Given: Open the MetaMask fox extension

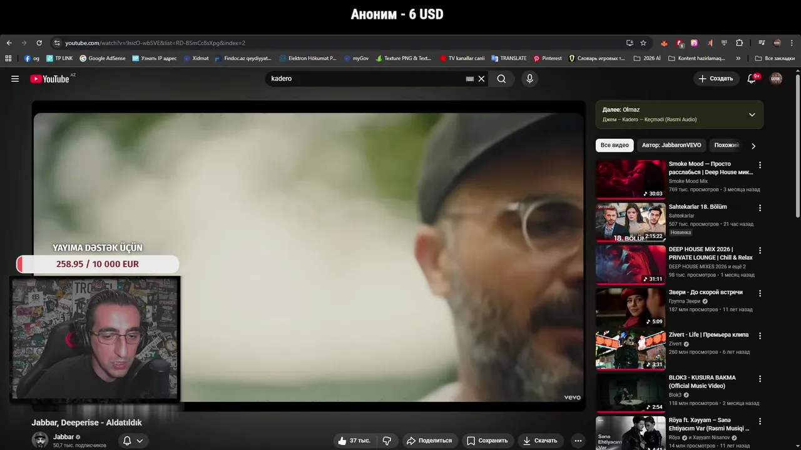Looking at the screenshot, I should point(664,43).
